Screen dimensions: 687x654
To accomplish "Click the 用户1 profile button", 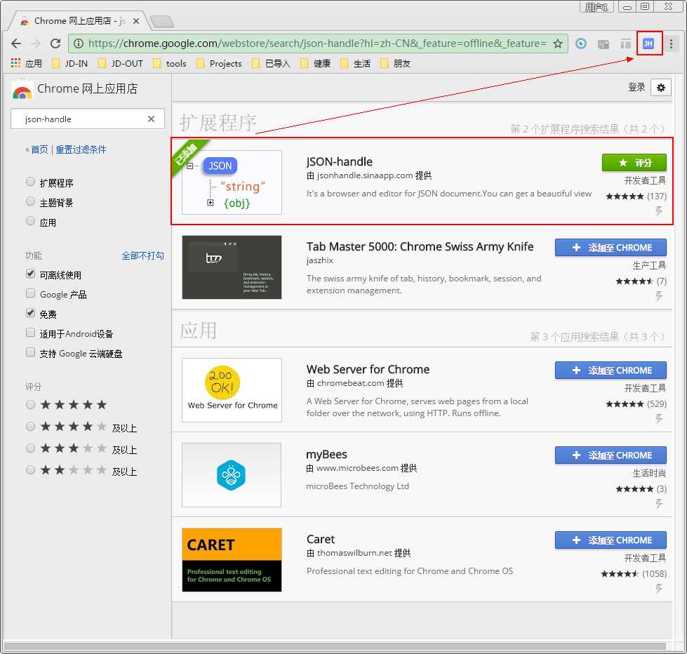I will pos(596,6).
